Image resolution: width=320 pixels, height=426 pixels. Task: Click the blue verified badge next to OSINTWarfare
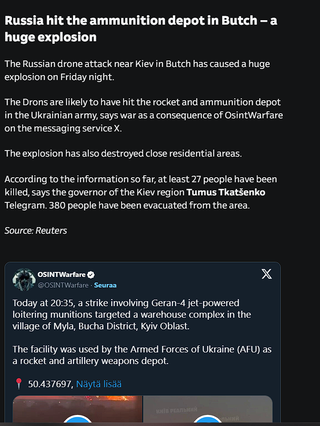(91, 274)
